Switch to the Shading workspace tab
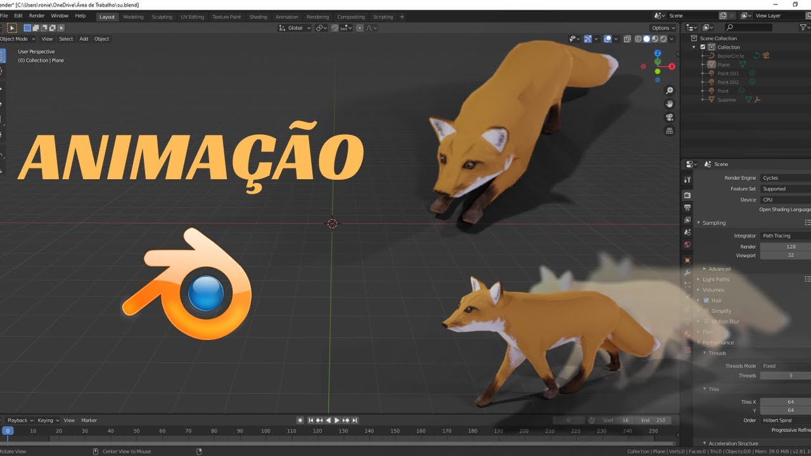Image resolution: width=811 pixels, height=456 pixels. click(x=258, y=17)
